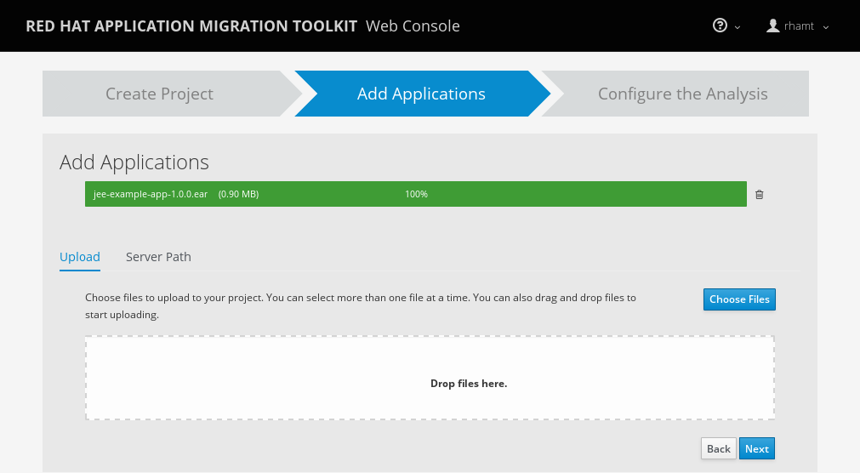The image size is (860, 473).
Task: Click the help question mark icon
Action: [x=720, y=26]
